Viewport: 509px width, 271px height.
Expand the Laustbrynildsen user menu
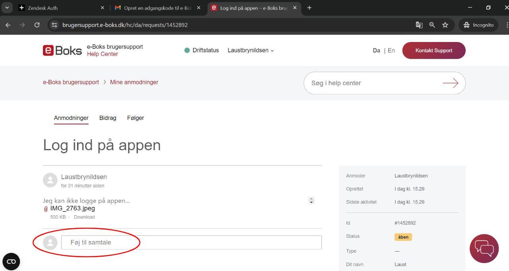pos(251,50)
